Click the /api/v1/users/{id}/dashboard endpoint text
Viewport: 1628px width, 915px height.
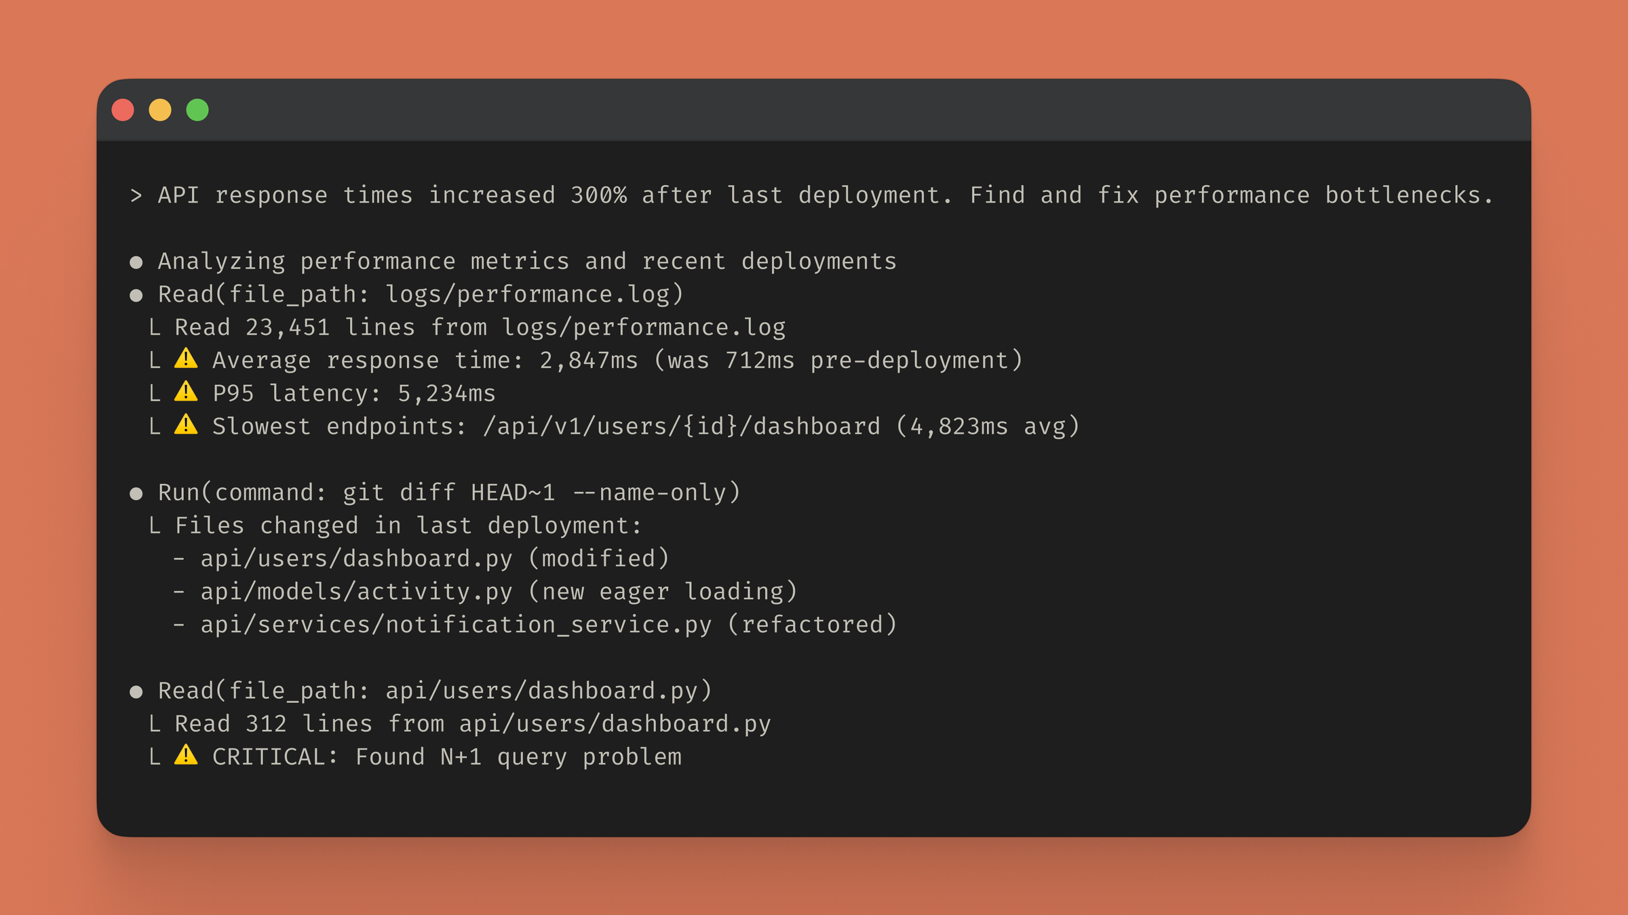682,427
